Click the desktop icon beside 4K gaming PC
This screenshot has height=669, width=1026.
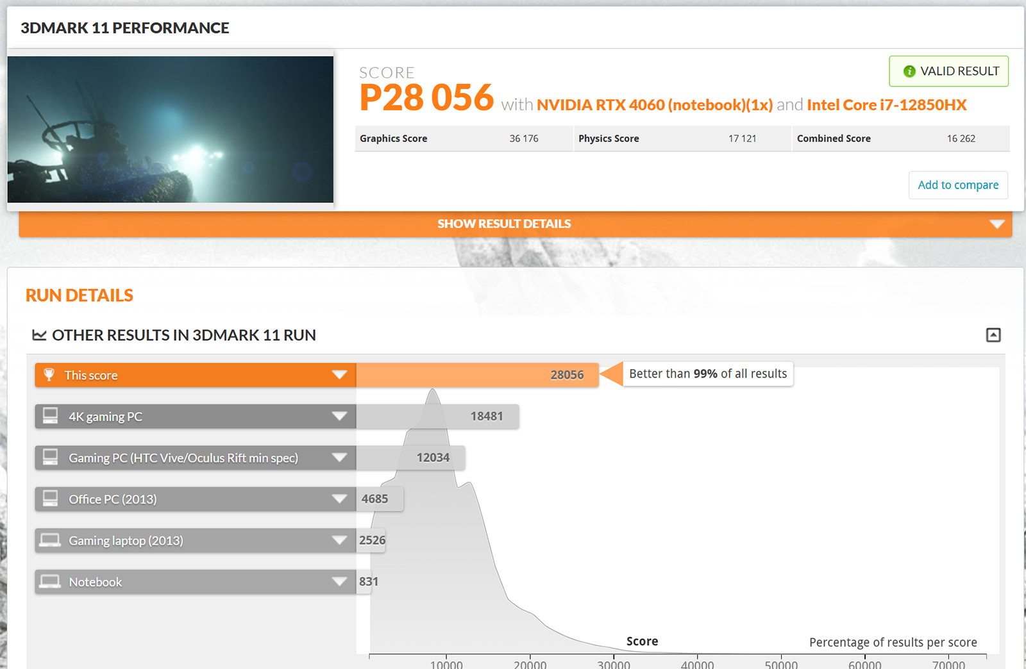(50, 416)
